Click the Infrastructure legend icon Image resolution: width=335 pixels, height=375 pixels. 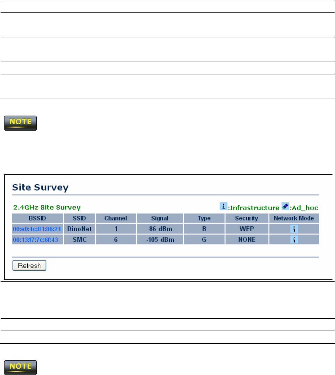click(x=223, y=206)
